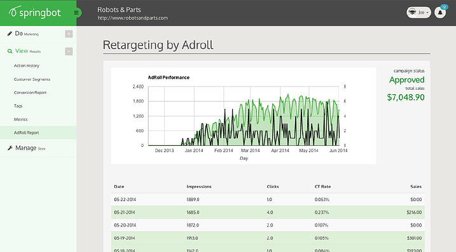This screenshot has width=456, height=252.
Task: Click the $301.00 sales value
Action: tap(415, 238)
